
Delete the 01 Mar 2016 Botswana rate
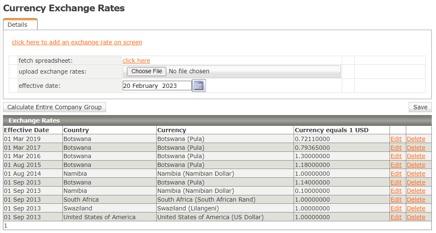pyautogui.click(x=416, y=156)
